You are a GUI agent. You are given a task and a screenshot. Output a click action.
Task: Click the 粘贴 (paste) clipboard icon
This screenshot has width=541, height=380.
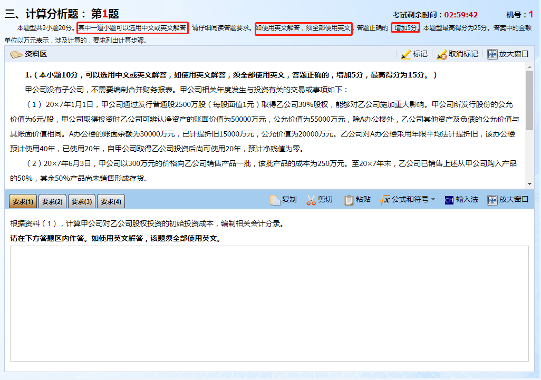(x=349, y=199)
